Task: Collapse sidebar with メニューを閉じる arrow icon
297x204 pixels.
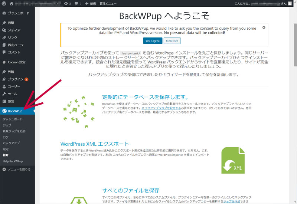Action: 4,170
